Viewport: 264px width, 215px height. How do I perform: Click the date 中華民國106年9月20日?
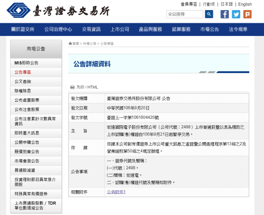[128, 108]
